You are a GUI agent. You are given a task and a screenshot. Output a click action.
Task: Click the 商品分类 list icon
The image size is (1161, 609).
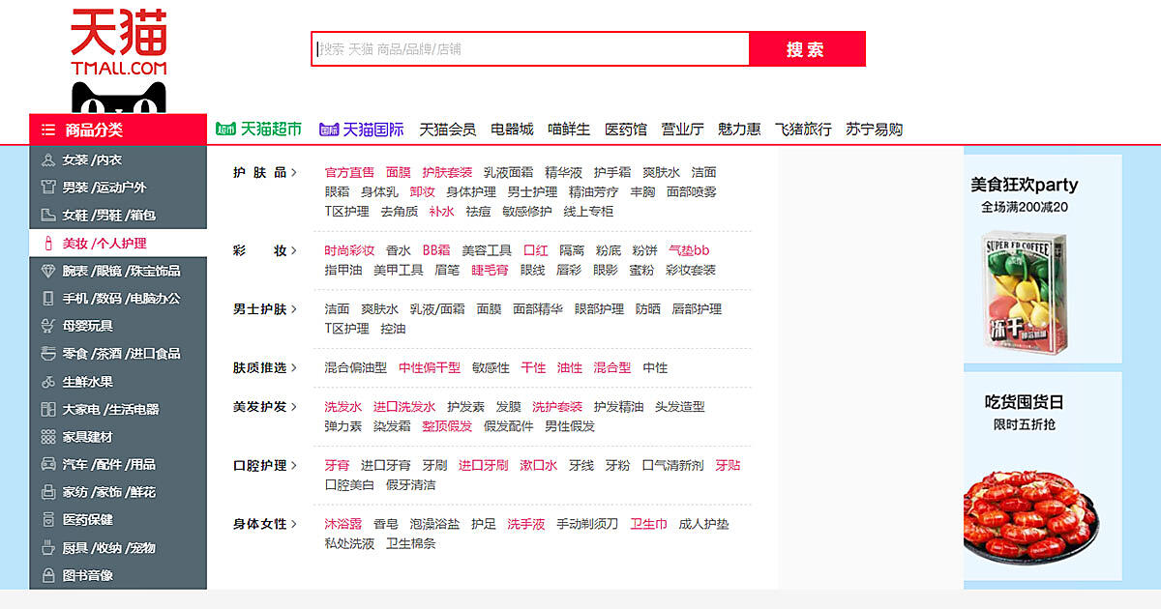[48, 130]
